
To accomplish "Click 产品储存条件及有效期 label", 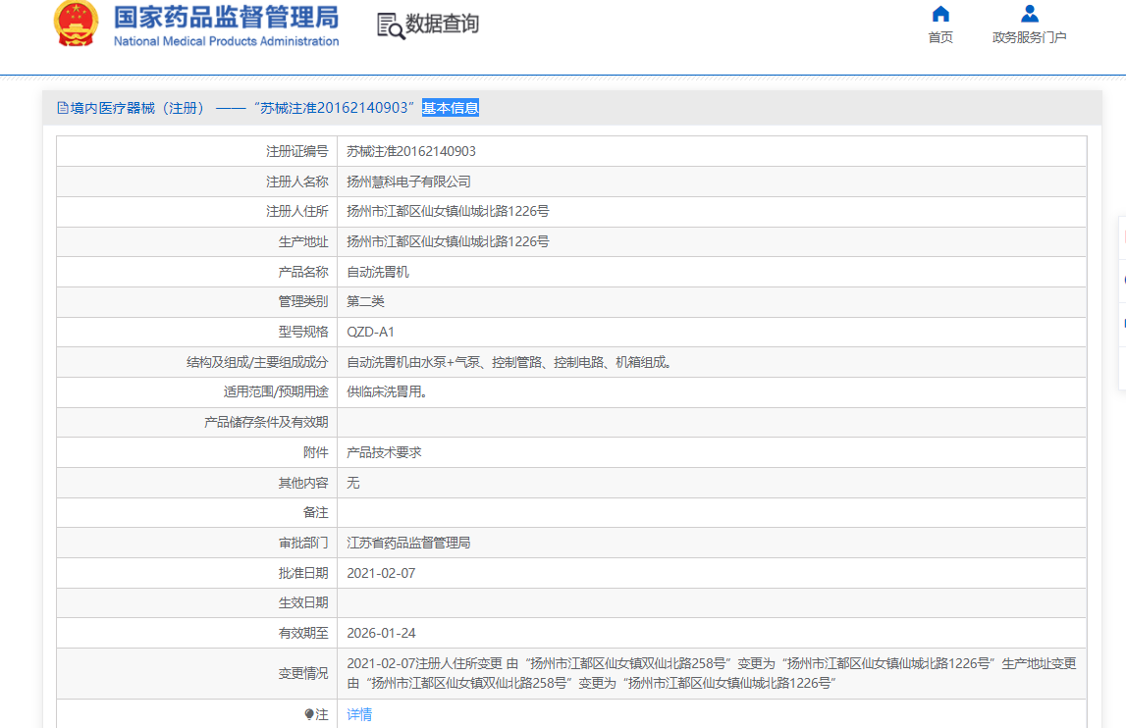I will click(x=266, y=422).
